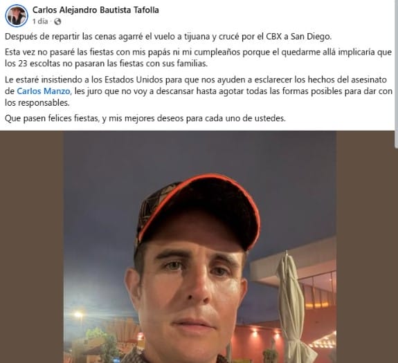Click the glowing street lamp in the photo
The height and width of the screenshot is (363, 398).
click(x=78, y=315)
